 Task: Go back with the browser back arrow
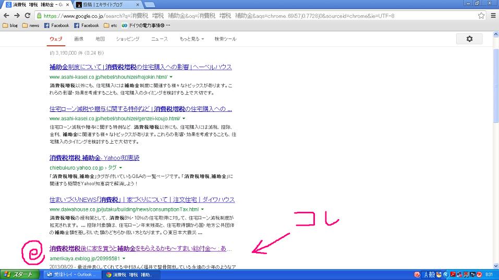(x=6, y=16)
